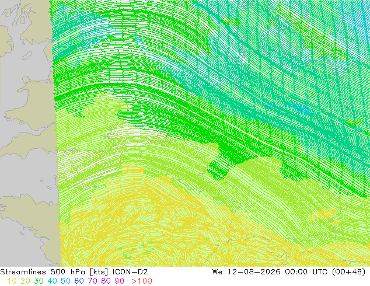Select the light blue 50 legend value
Viewport: 370px width, 286px height.
click(x=65, y=281)
